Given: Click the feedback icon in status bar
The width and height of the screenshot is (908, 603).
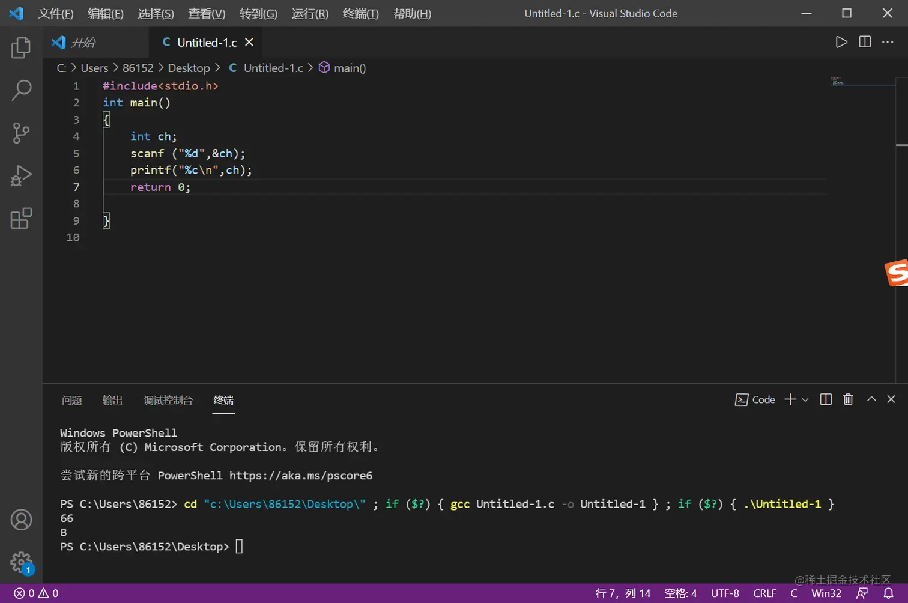Looking at the screenshot, I should point(862,593).
